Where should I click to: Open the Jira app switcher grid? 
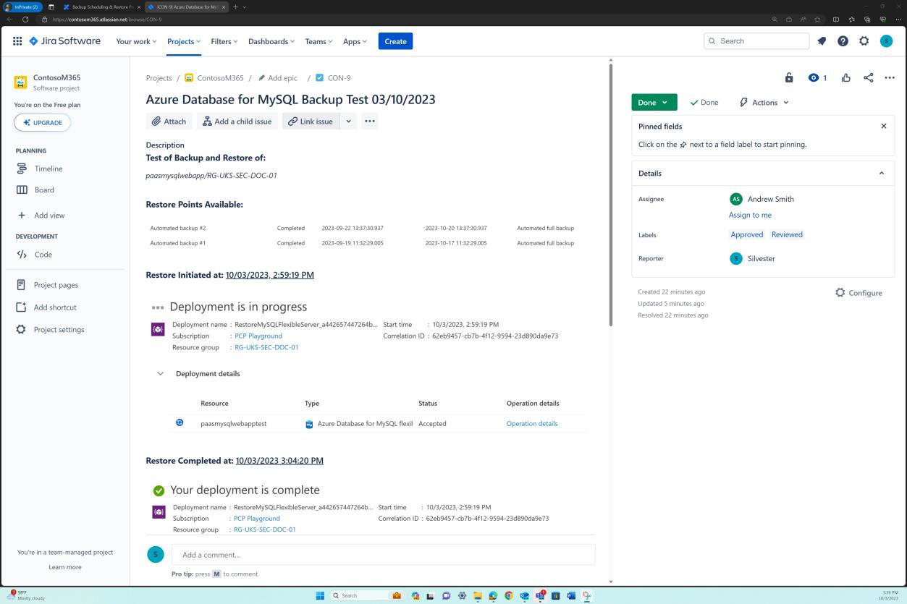(17, 41)
